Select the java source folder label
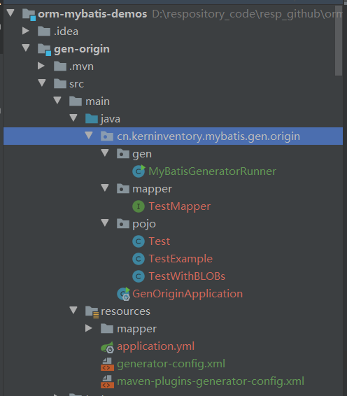This screenshot has height=396, width=347. tap(111, 119)
